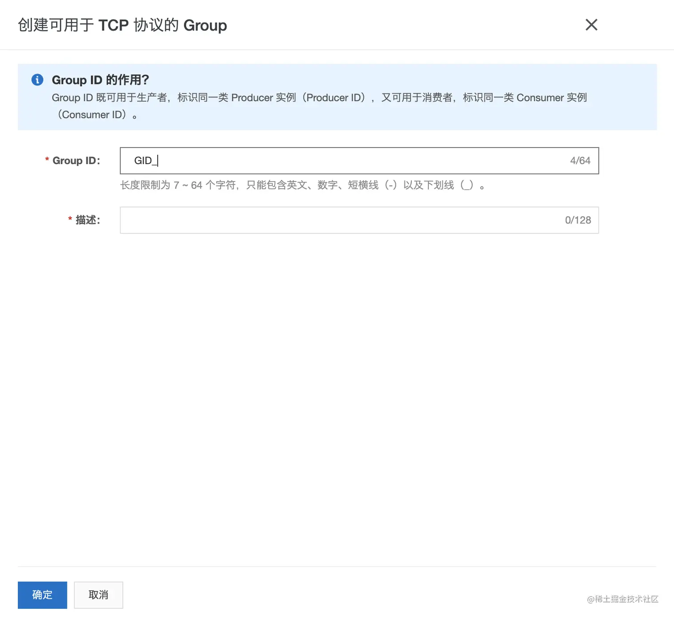This screenshot has width=674, height=619.
Task: Click the dialog title '创建可用于 TCP 协议的 Group'
Action: tap(122, 25)
